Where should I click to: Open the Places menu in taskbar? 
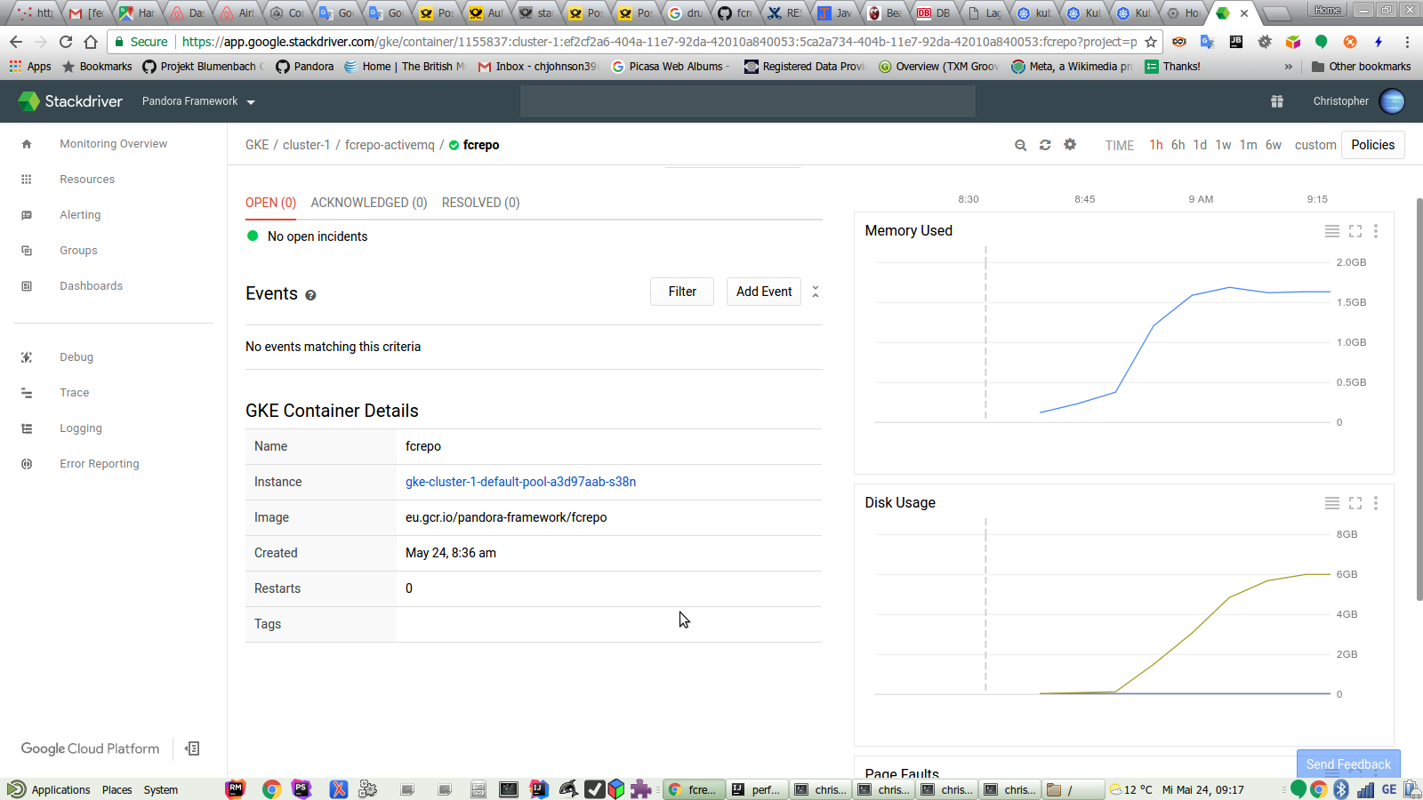click(117, 789)
